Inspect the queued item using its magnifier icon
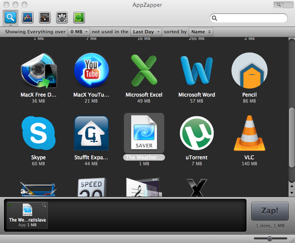This screenshot has width=295, height=243. pyautogui.click(x=44, y=205)
